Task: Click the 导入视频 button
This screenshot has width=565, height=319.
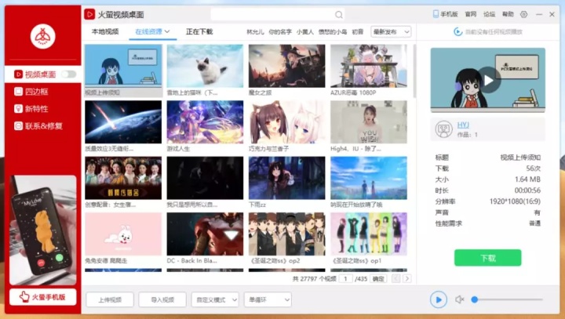Action: 162,299
